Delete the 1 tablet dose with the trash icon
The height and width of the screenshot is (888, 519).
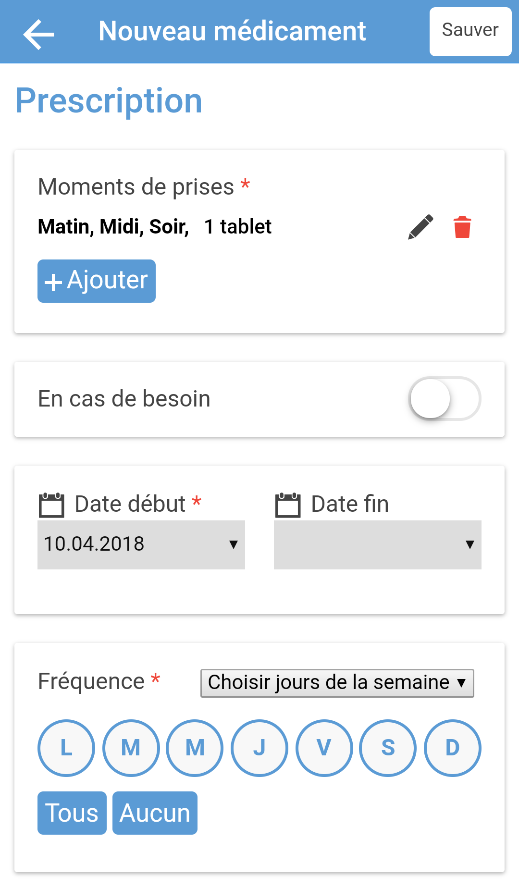click(x=462, y=227)
